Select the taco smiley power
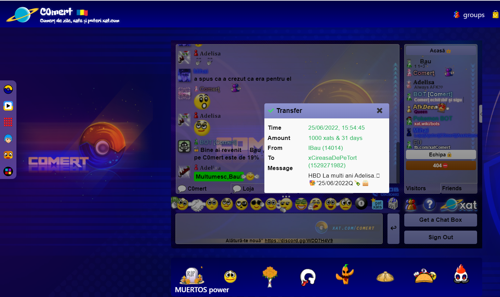Viewport: 500px width, 297px height. [x=425, y=275]
